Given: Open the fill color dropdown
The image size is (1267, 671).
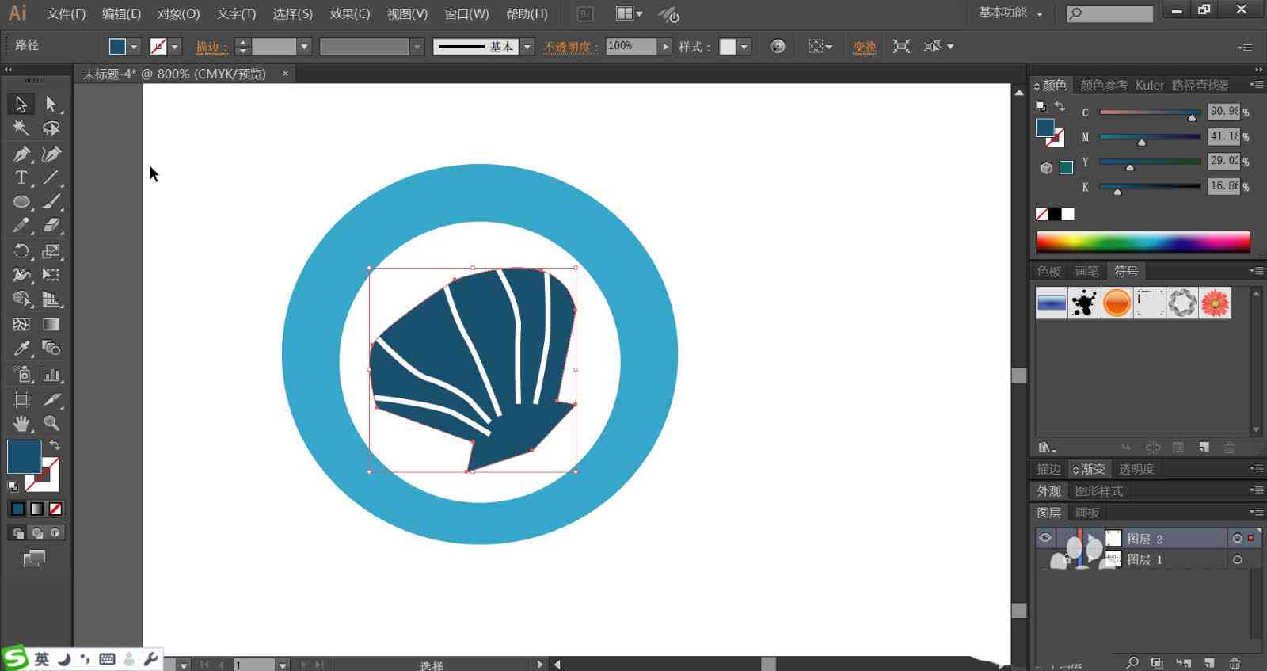Looking at the screenshot, I should (134, 47).
